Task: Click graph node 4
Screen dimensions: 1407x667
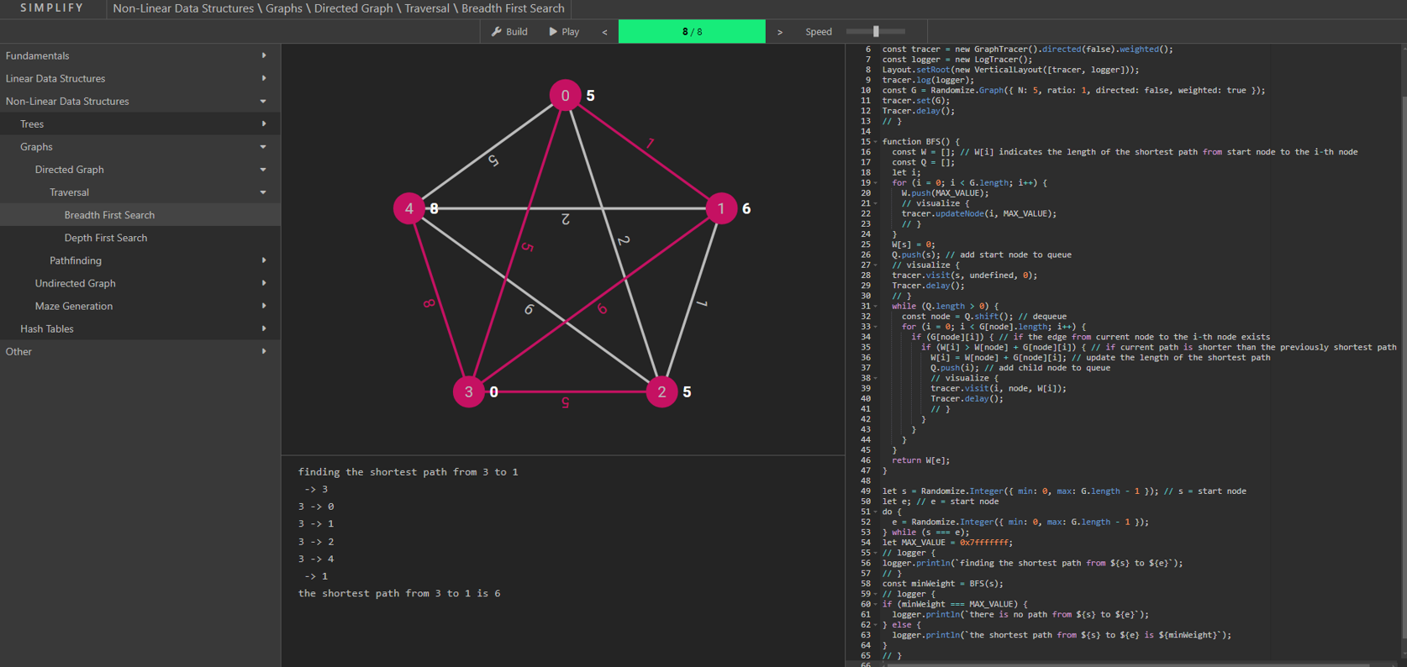Action: [409, 208]
